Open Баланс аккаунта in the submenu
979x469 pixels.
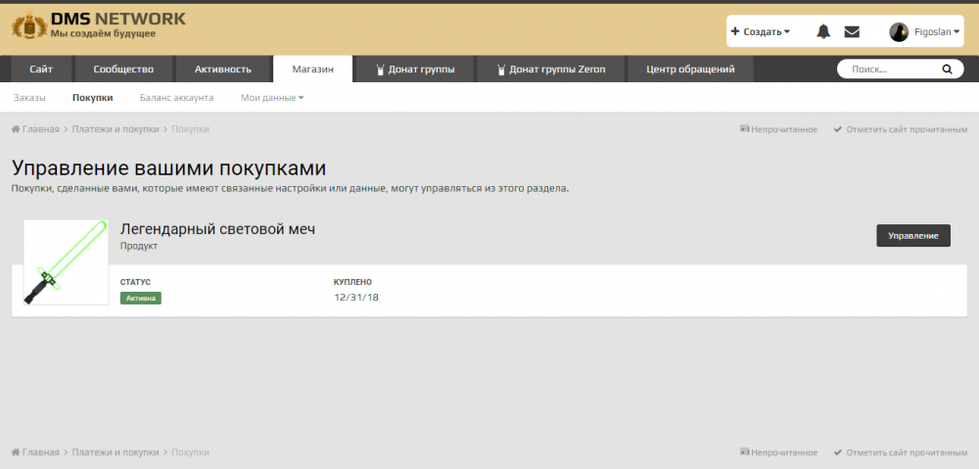click(x=176, y=98)
